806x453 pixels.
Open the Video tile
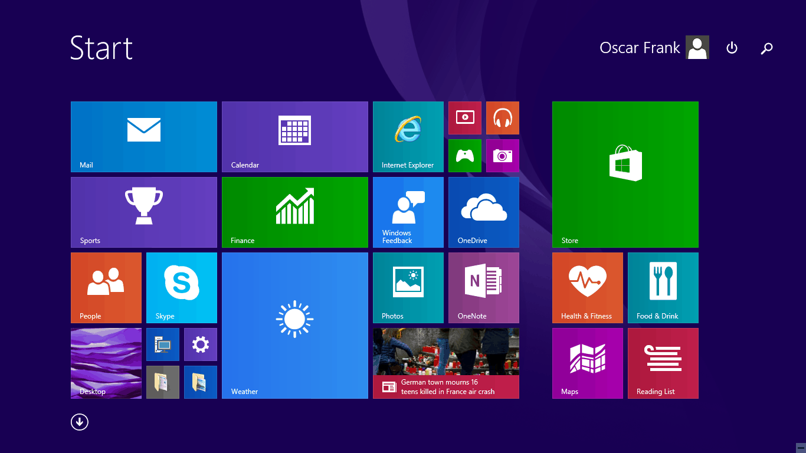tap(465, 118)
